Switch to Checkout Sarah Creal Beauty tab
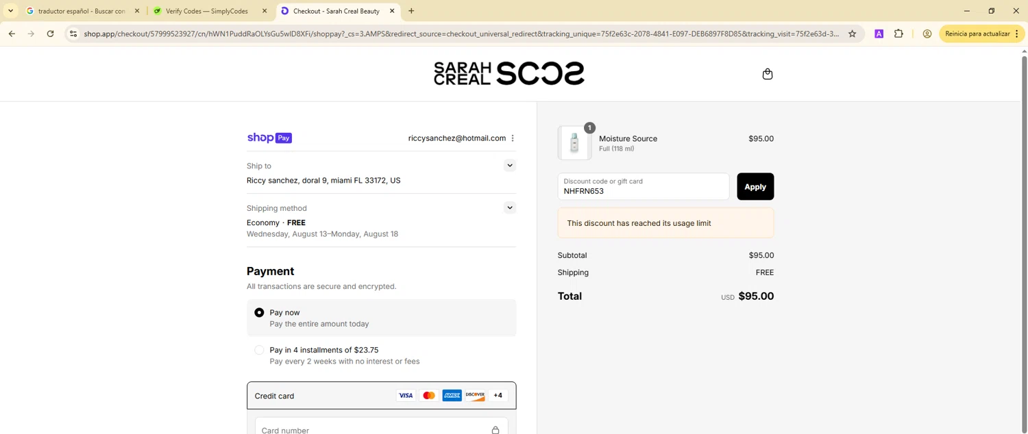Screen dimensions: 1028x434 pos(338,11)
